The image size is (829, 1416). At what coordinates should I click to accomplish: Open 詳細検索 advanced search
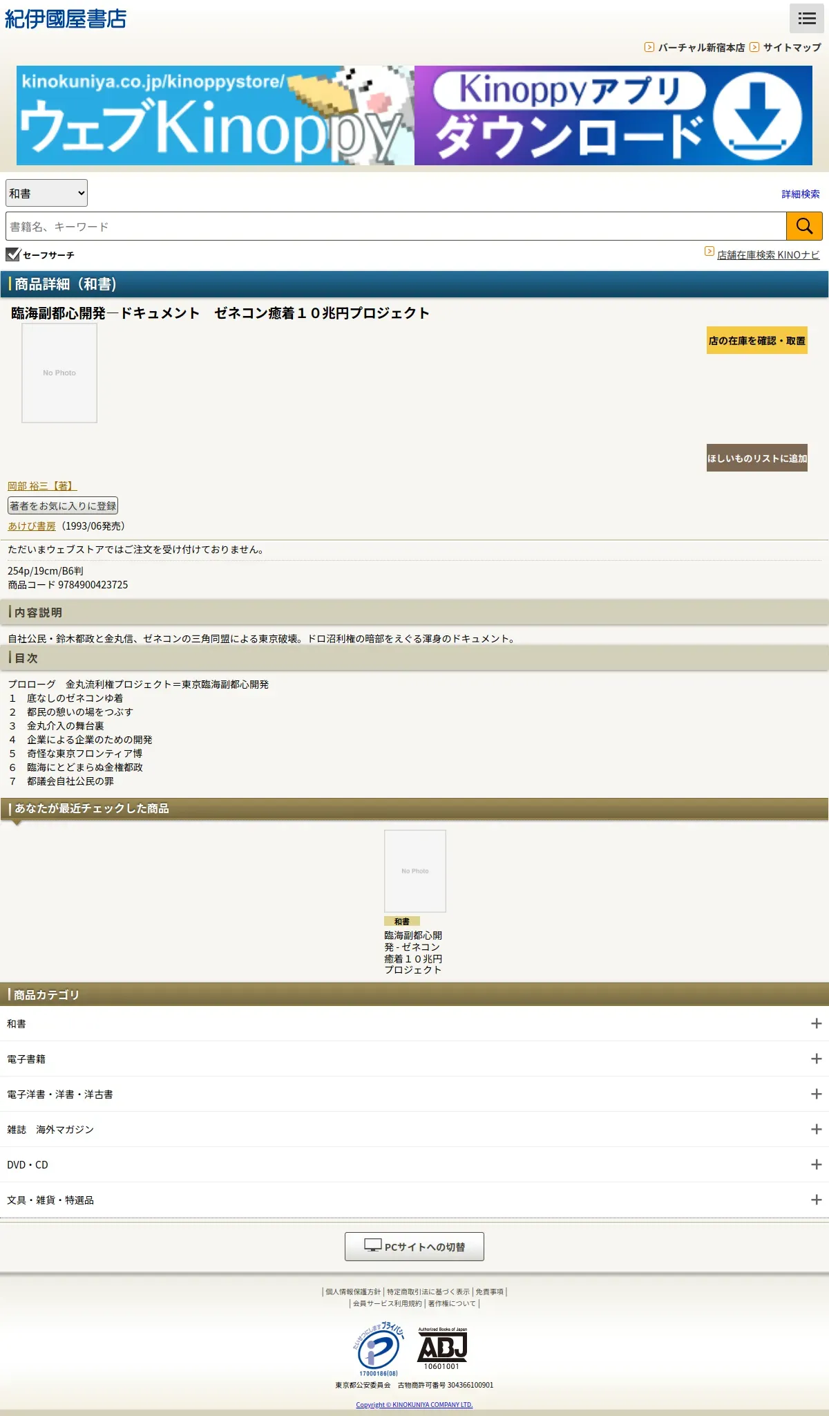(801, 194)
